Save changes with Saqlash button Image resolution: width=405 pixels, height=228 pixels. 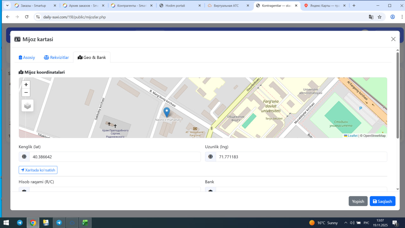[382, 201]
